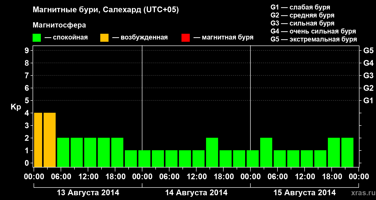Click the '06:00' time label under 13 August
The width and height of the screenshot is (376, 200).
click(x=61, y=177)
